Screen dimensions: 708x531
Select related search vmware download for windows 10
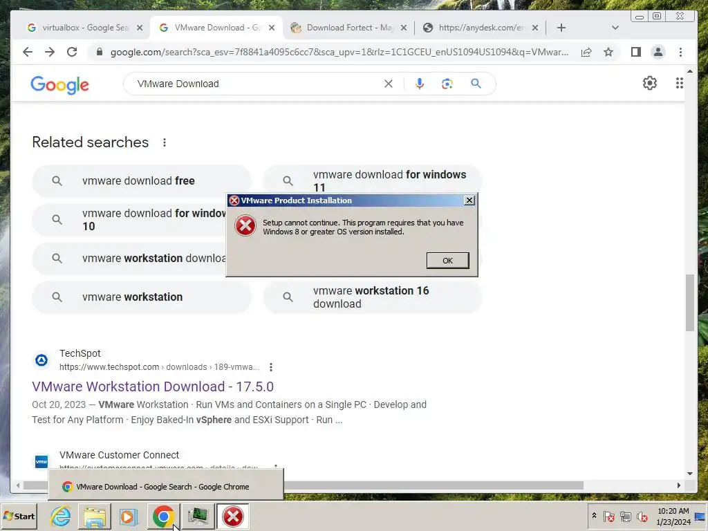[129, 219]
